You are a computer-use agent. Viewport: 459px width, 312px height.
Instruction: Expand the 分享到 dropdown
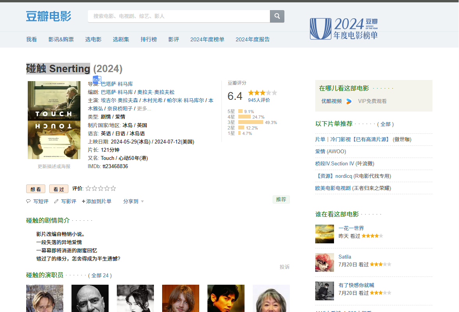(134, 201)
